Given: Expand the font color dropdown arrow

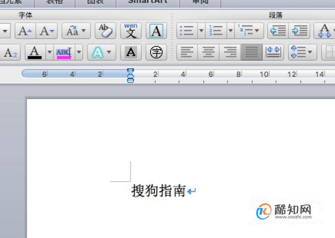Looking at the screenshot, I should [49, 53].
